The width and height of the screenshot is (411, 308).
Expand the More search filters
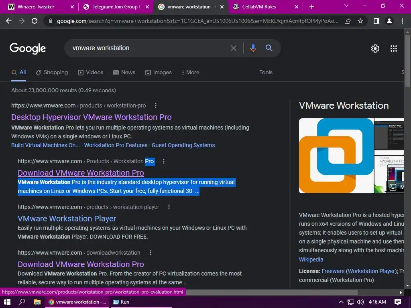click(x=191, y=73)
